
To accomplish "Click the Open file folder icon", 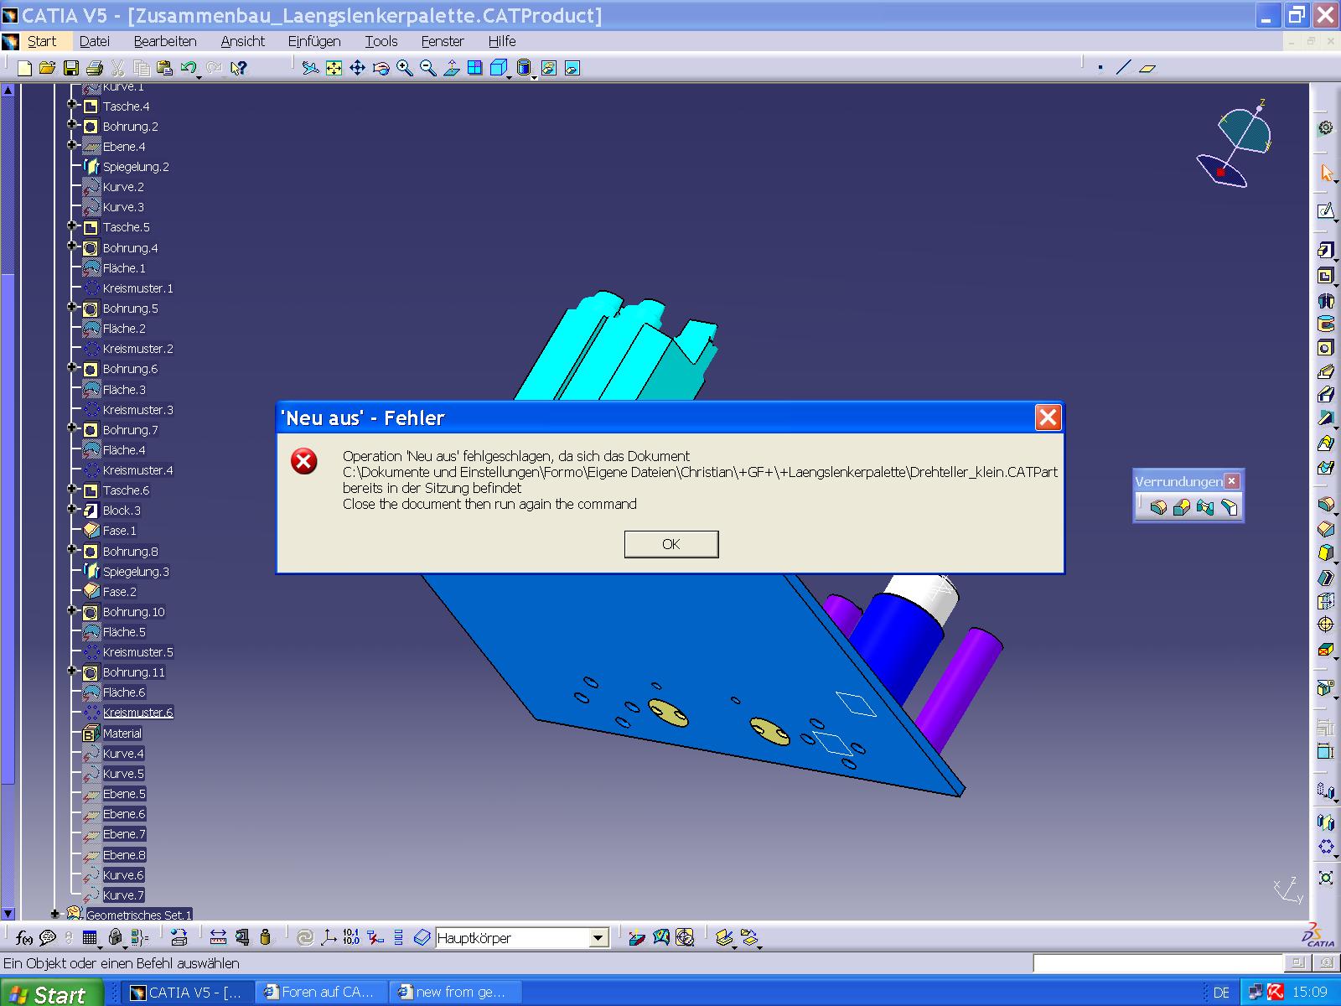I will click(x=48, y=68).
